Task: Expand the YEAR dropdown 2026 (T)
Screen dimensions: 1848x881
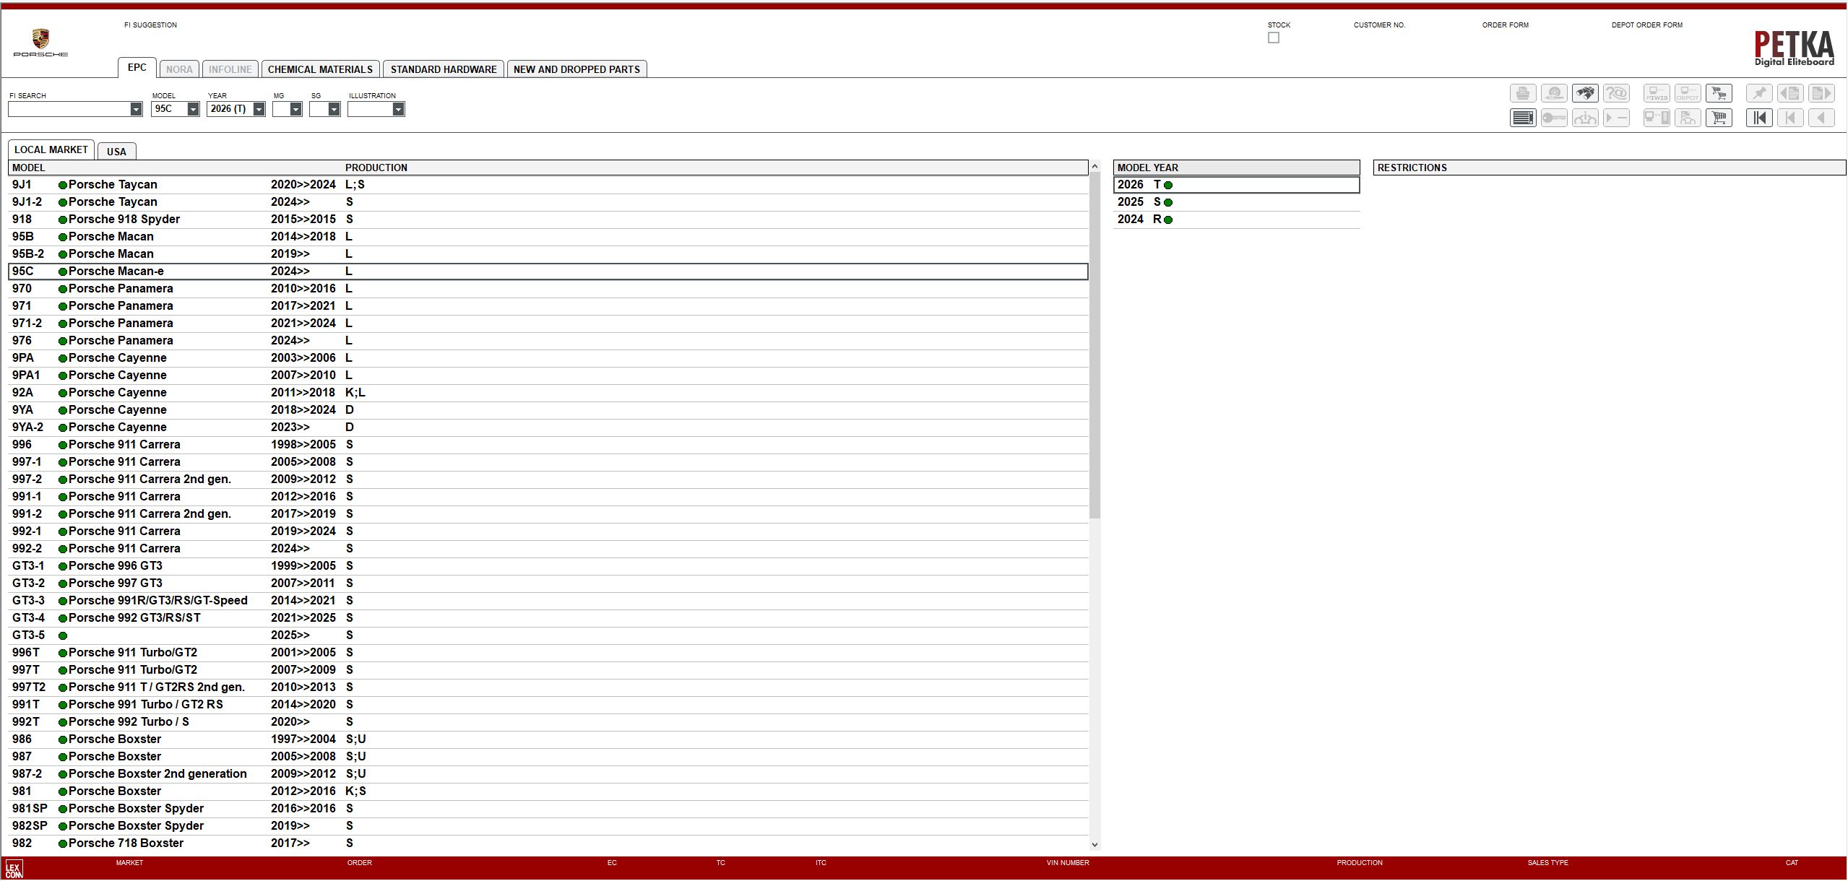Action: coord(259,109)
